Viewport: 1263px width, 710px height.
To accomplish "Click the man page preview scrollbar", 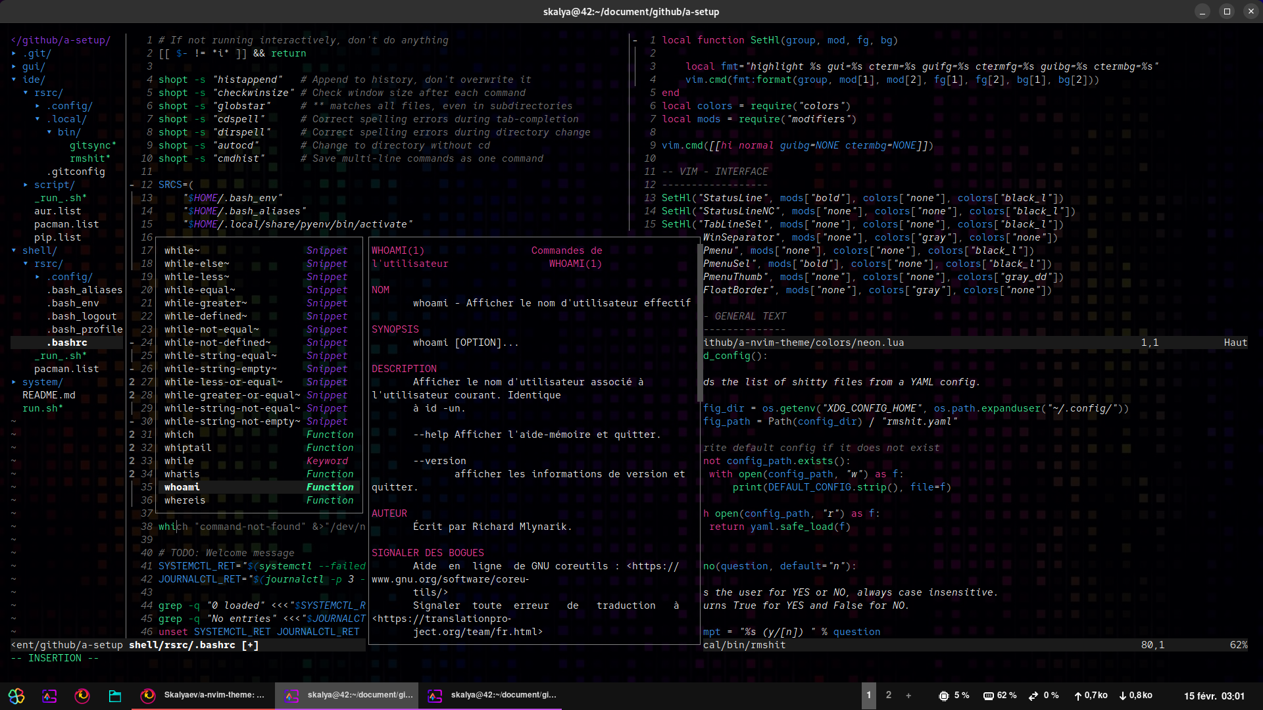I will (x=699, y=322).
